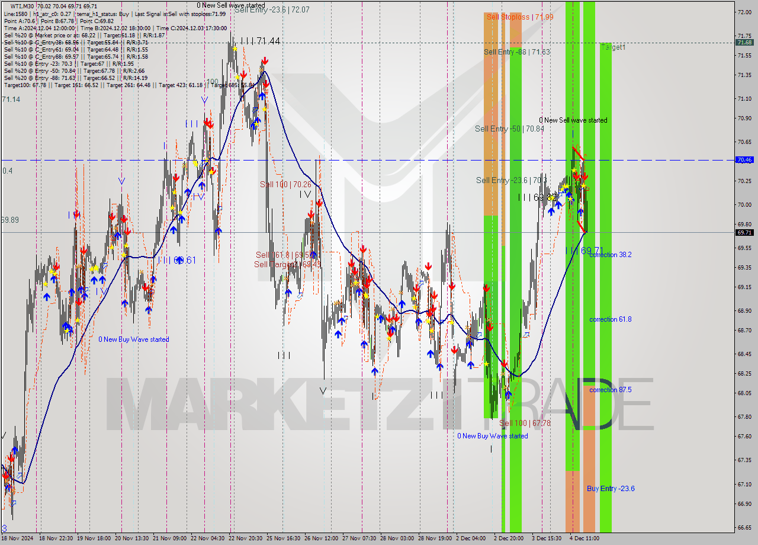Select the 'correction 61.8' label

pyautogui.click(x=610, y=319)
